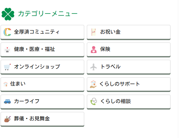Click the shopping cart icon
This screenshot has width=179, height=138.
[x=8, y=67]
